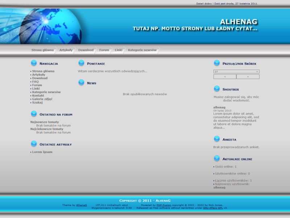Open the theme switcher dropdown showing 37
Screen dimensions: 290x218
[x=236, y=72]
